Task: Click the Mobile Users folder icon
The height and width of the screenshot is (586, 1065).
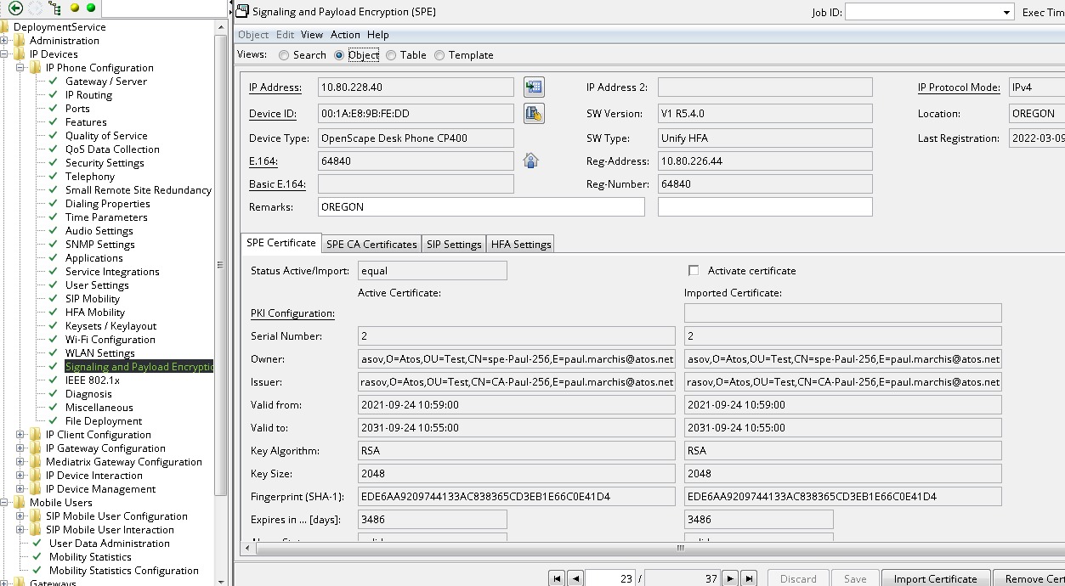Action: [x=20, y=503]
